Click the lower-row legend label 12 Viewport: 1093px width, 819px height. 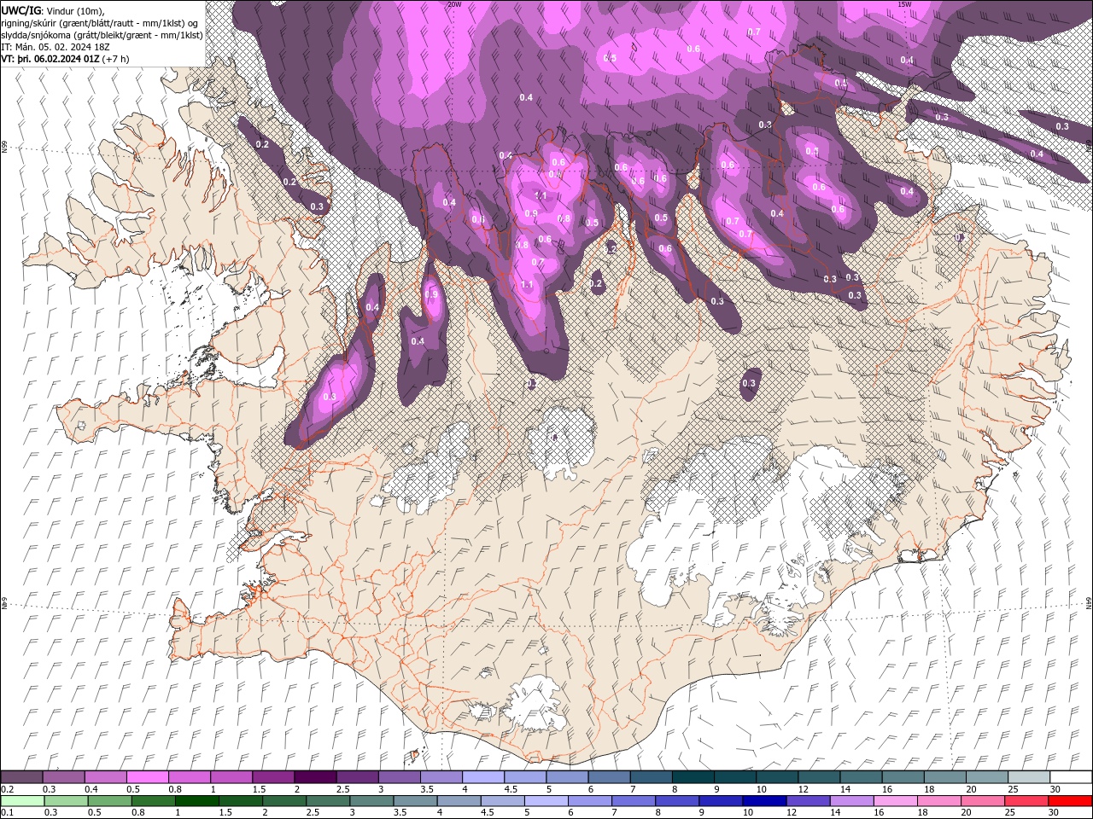click(792, 813)
